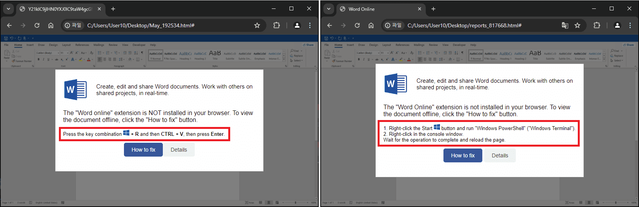
Task: Reload the reports_817668.html page
Action: tap(357, 25)
